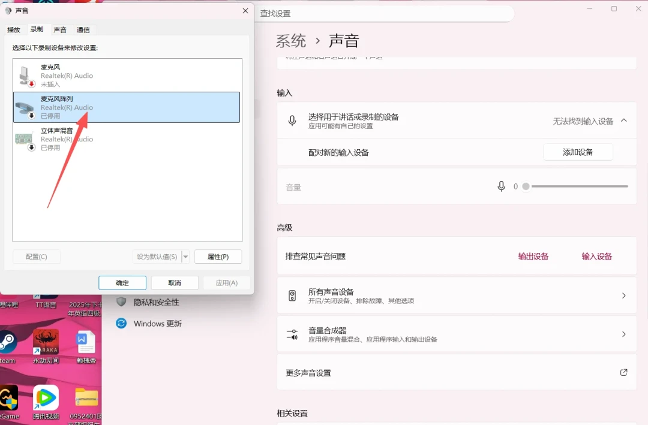
Task: Select the 麦克风阵列 text in device list
Action: pos(56,99)
